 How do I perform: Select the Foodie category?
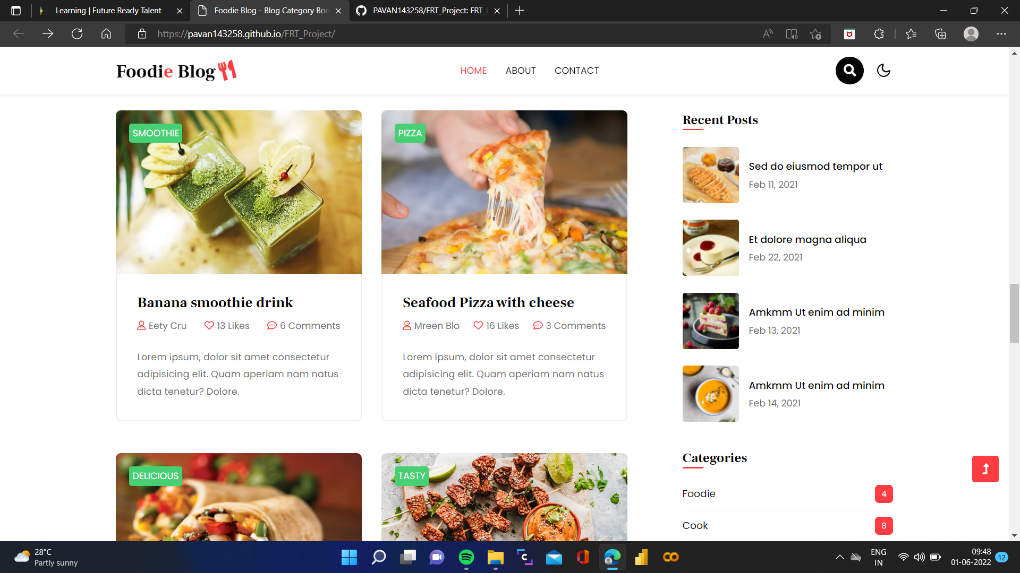[x=699, y=494]
